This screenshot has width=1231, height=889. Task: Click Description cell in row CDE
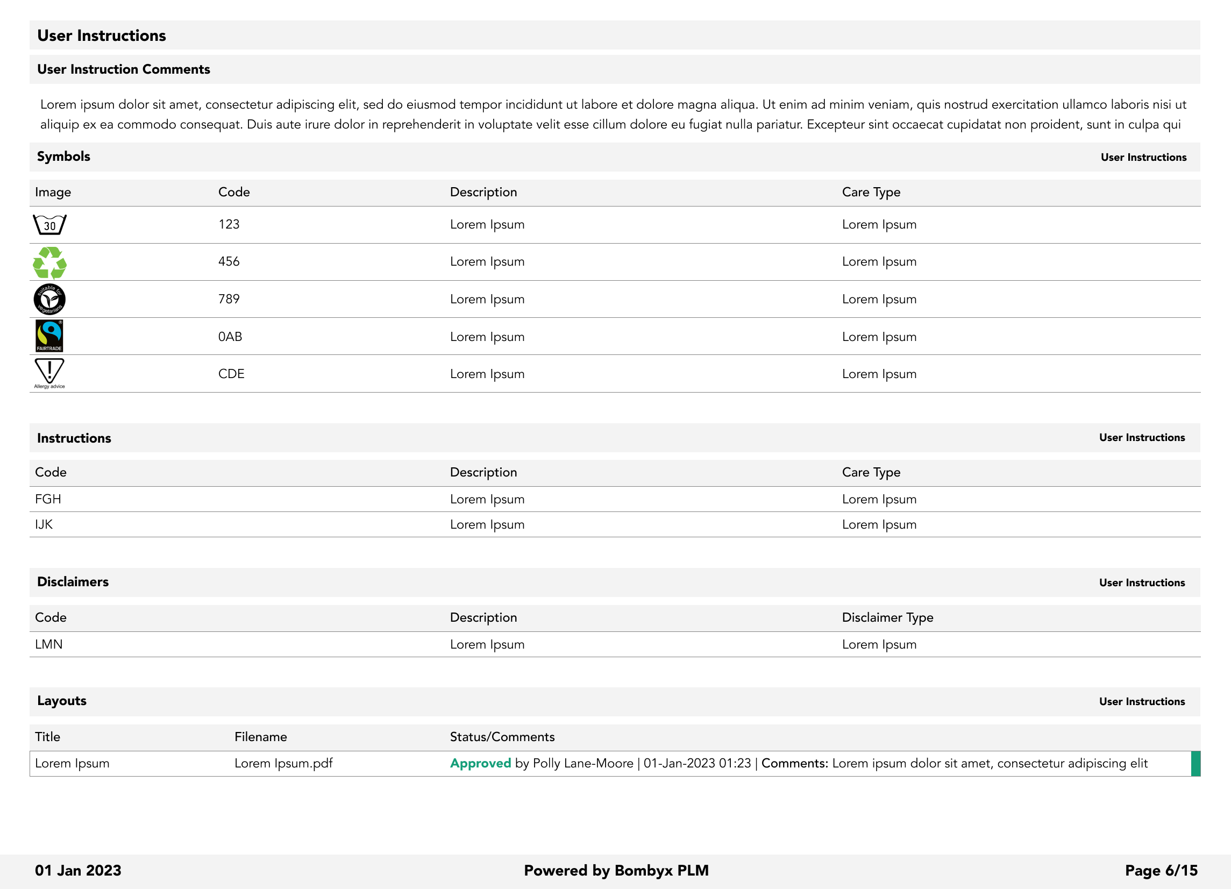(x=487, y=374)
